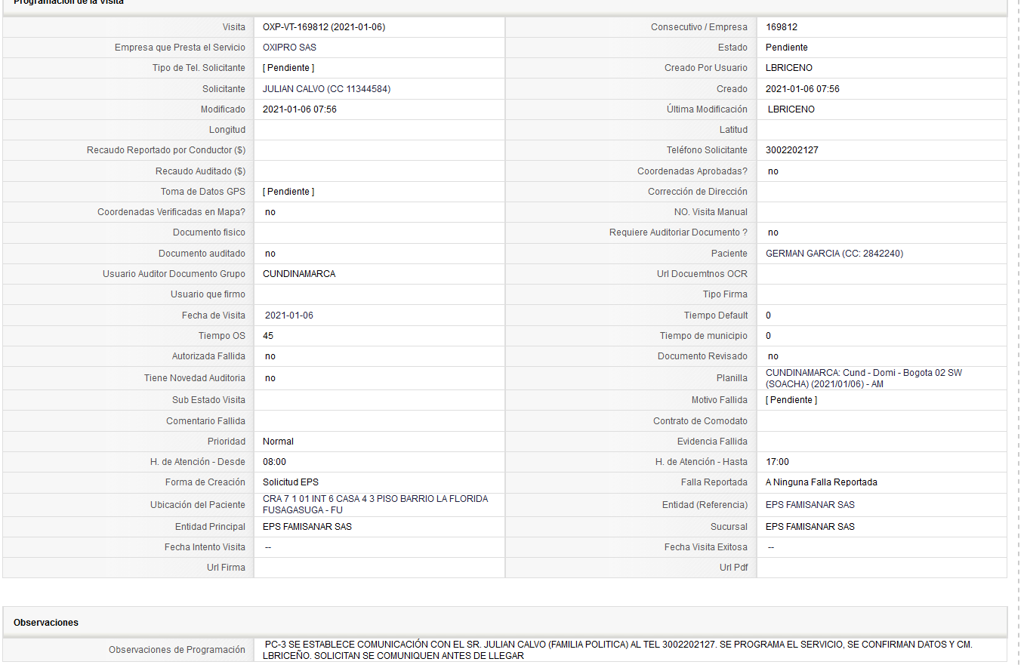Click Forma de Creación value Solicitud EPS

291,482
